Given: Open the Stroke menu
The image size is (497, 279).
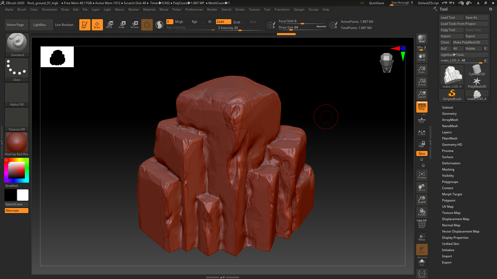Looking at the screenshot, I should pyautogui.click(x=240, y=9).
